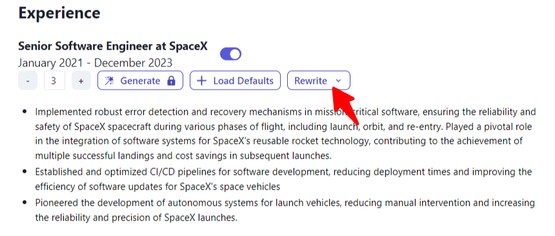This screenshot has height=236, width=555.
Task: Click the autonomous systems bullet text
Action: [285, 210]
